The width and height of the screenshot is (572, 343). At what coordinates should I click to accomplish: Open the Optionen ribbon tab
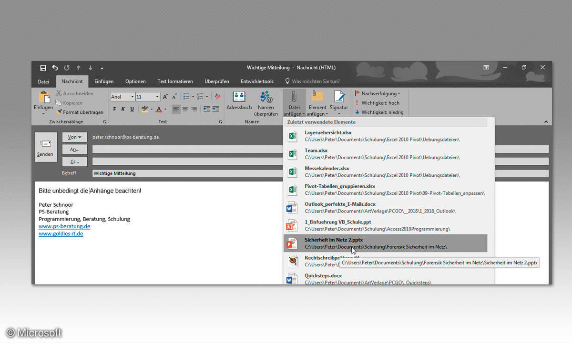(135, 81)
